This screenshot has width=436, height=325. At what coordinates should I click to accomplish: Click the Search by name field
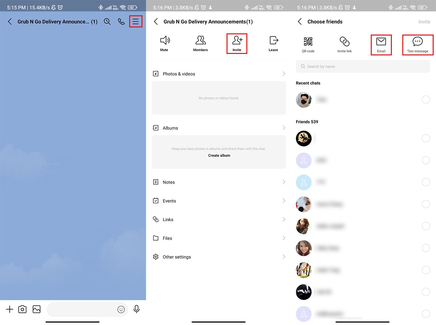click(x=363, y=67)
